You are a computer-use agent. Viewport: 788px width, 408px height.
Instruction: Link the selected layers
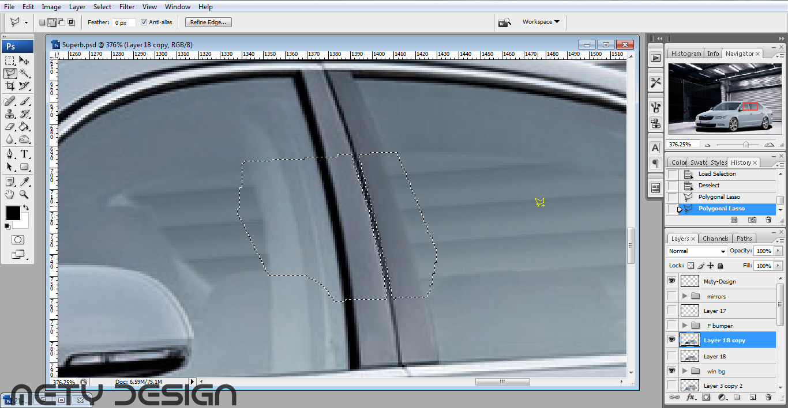[674, 397]
